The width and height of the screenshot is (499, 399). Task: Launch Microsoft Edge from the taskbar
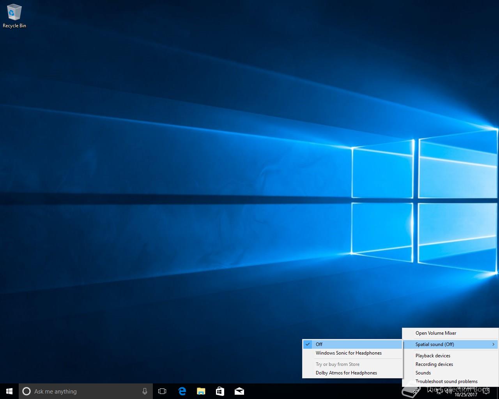coord(182,391)
